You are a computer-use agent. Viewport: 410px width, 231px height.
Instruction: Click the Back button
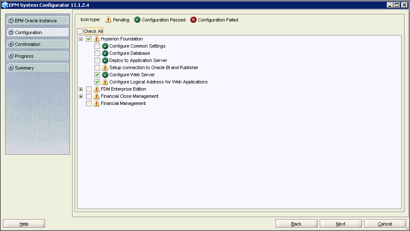click(x=296, y=224)
